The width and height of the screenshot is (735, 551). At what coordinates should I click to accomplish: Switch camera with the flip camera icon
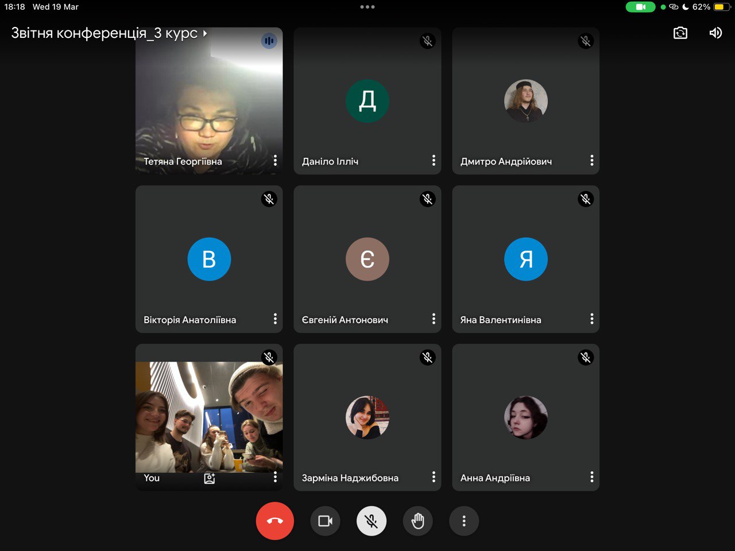[680, 33]
